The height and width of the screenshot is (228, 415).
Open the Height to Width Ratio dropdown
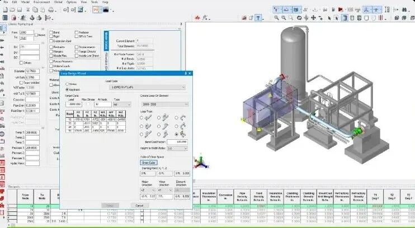coord(177,149)
